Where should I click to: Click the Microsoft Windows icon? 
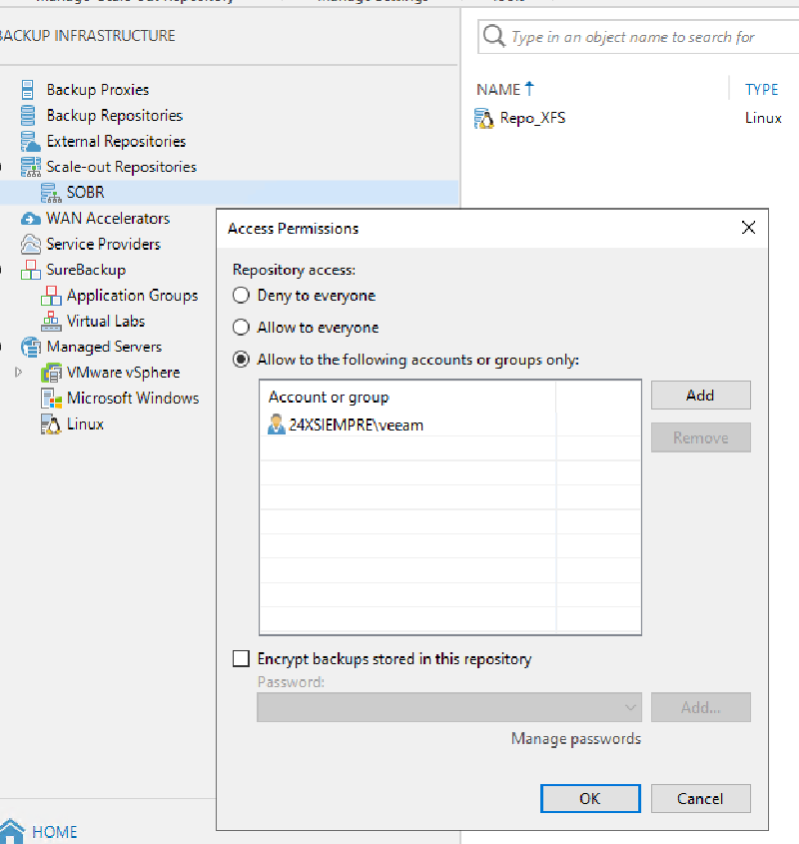click(51, 399)
